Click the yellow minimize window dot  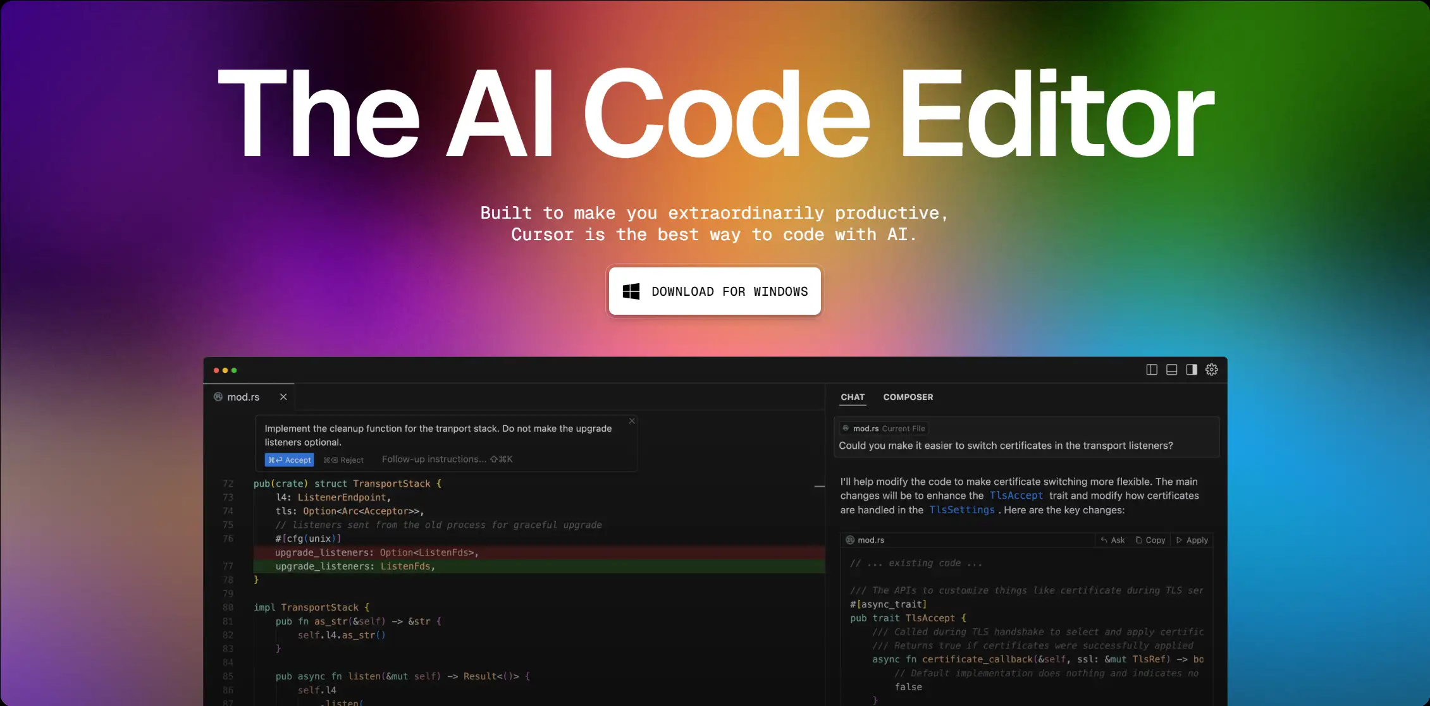225,370
